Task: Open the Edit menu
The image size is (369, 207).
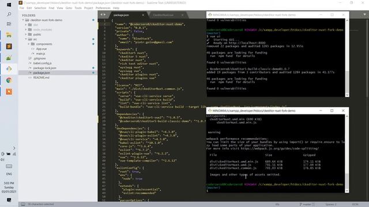Action: point(29,8)
